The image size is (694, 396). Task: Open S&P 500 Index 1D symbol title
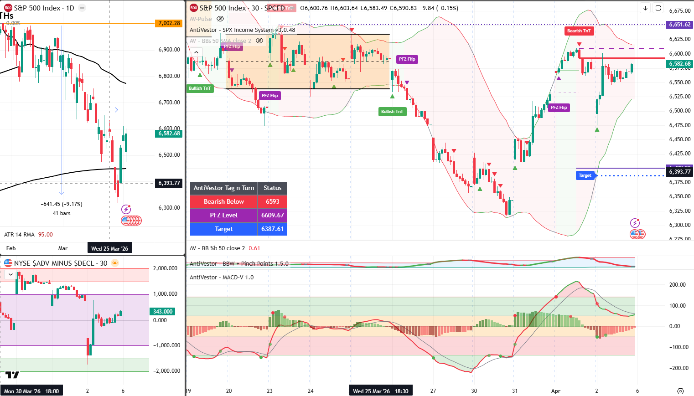click(44, 8)
